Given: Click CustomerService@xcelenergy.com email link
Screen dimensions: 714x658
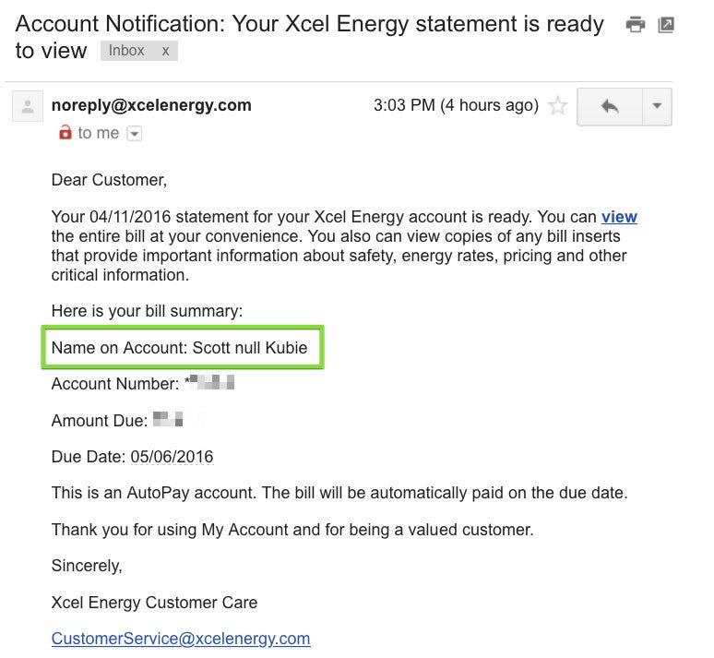Looking at the screenshot, I should [x=181, y=639].
